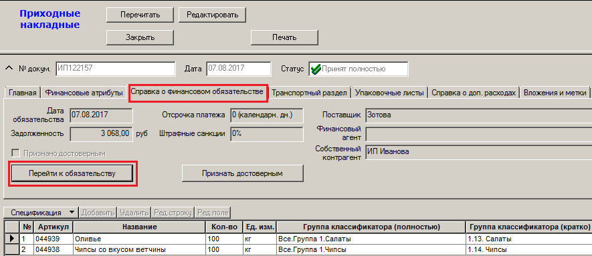Image resolution: width=592 pixels, height=256 pixels.
Task: Click the Перечитать button
Action: (140, 15)
